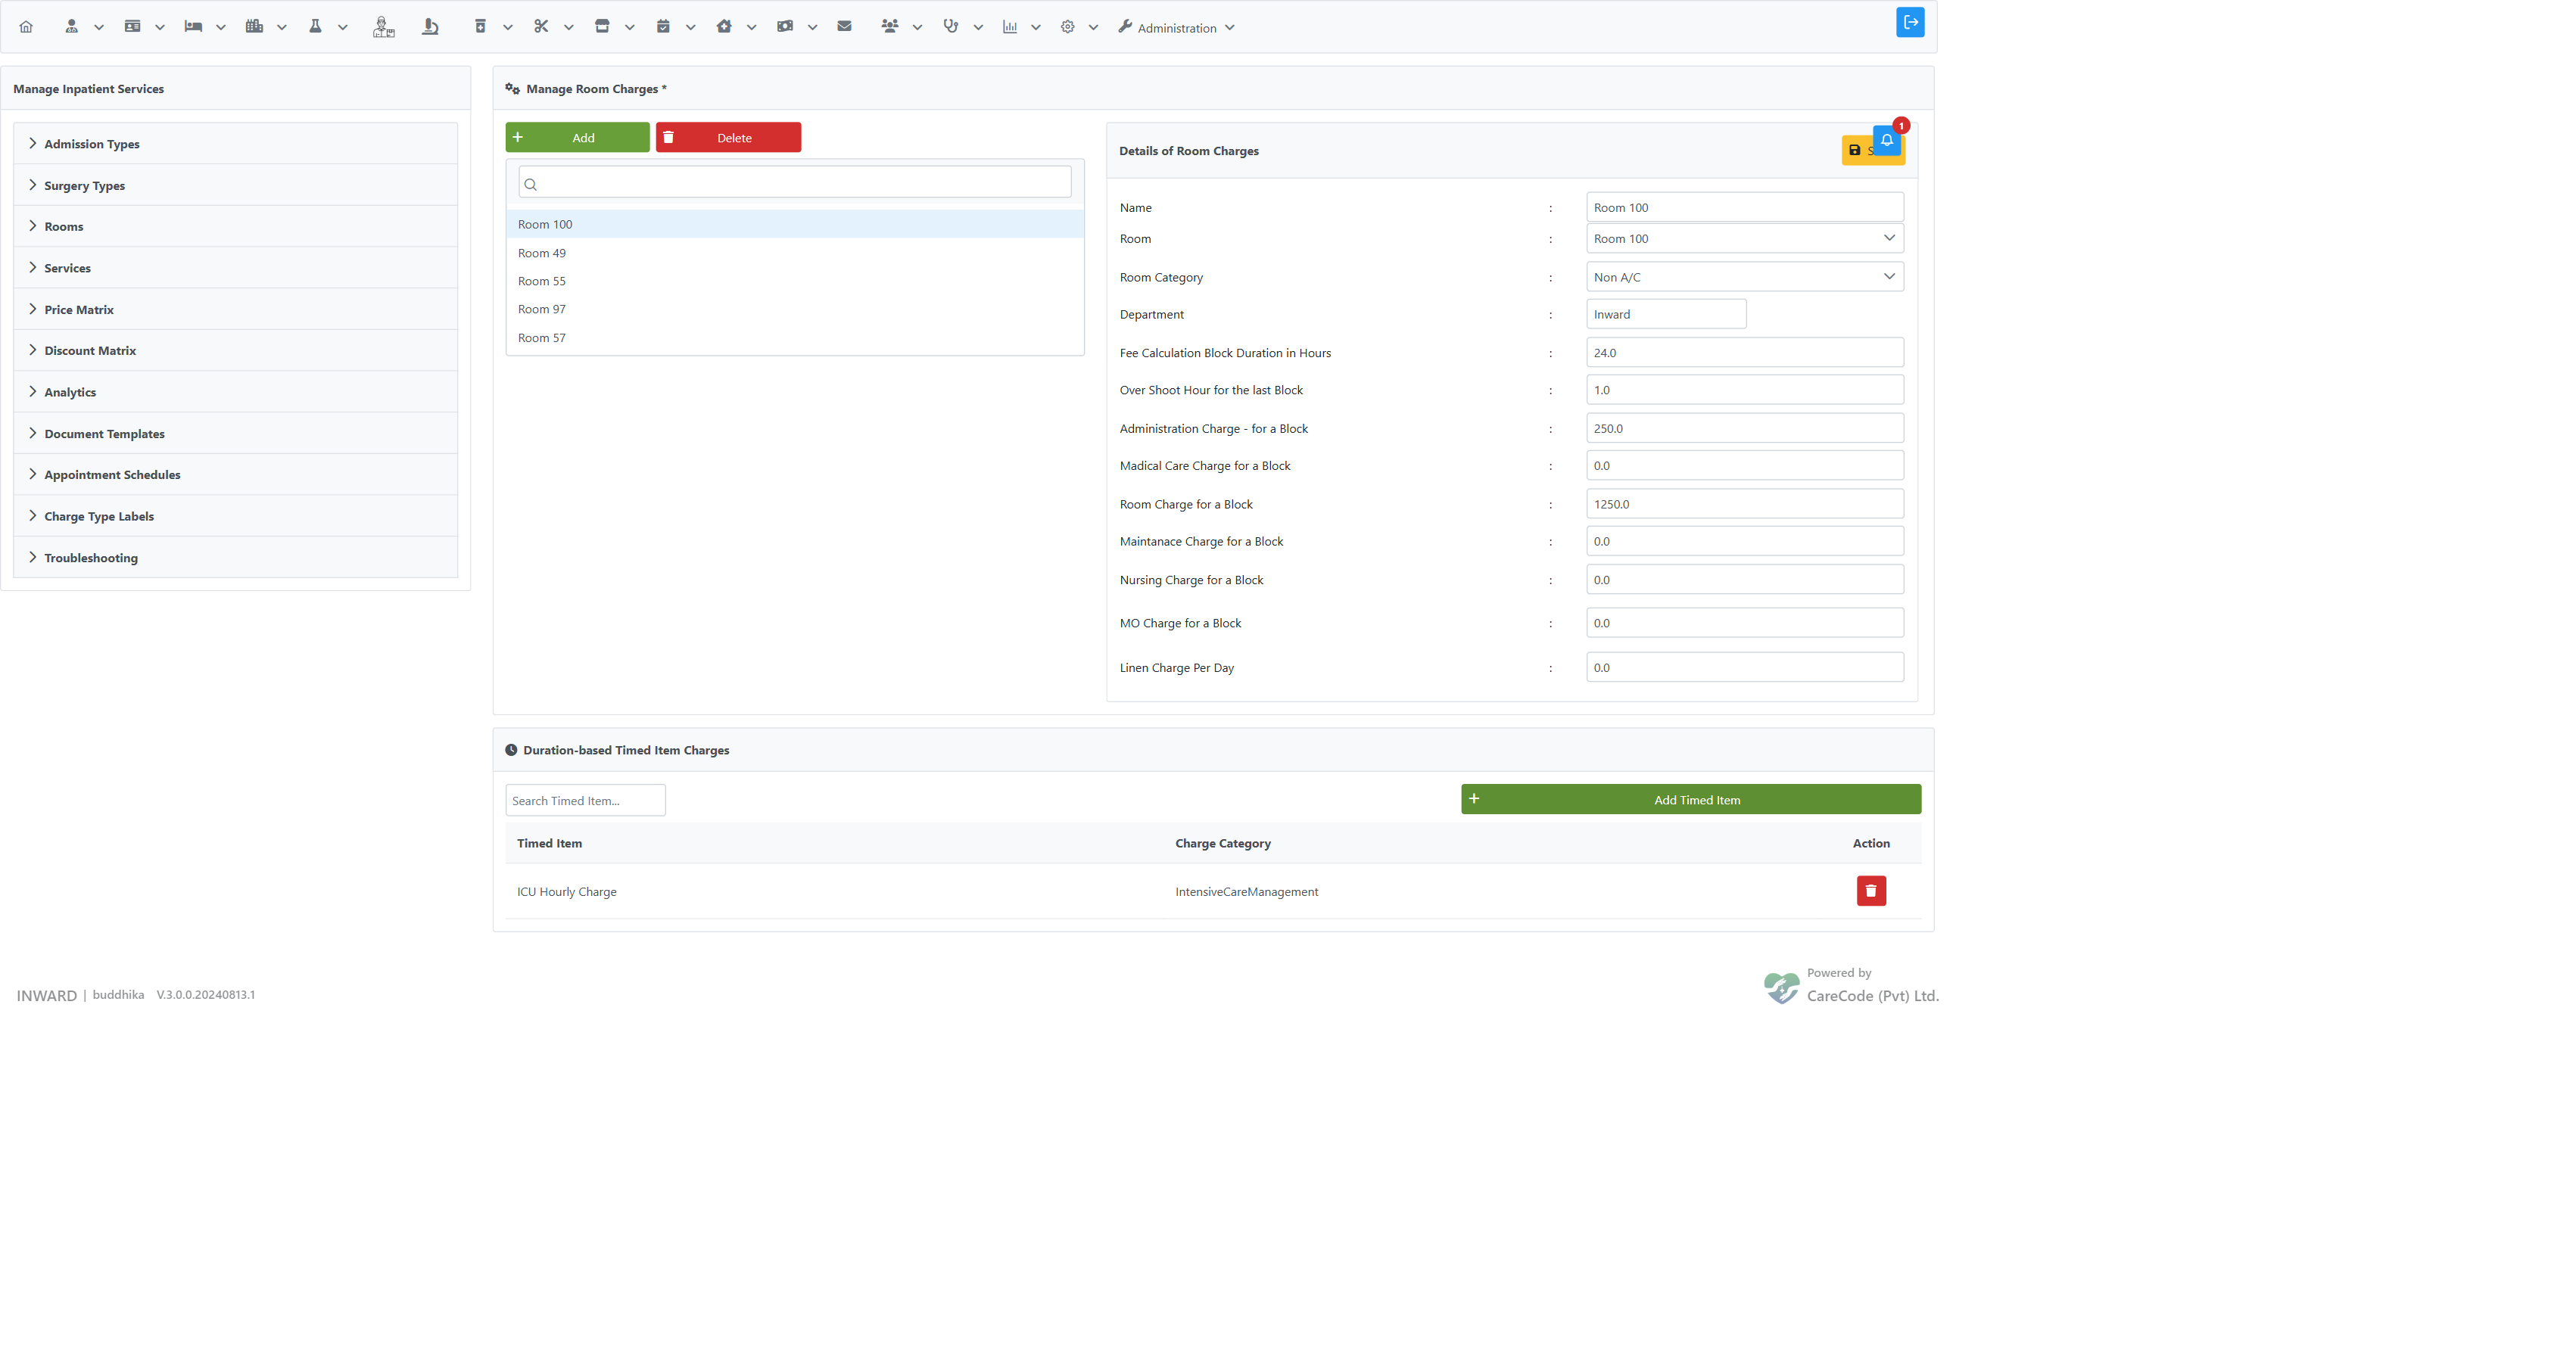Click the green Add button
The height and width of the screenshot is (1356, 2576).
coord(577,138)
